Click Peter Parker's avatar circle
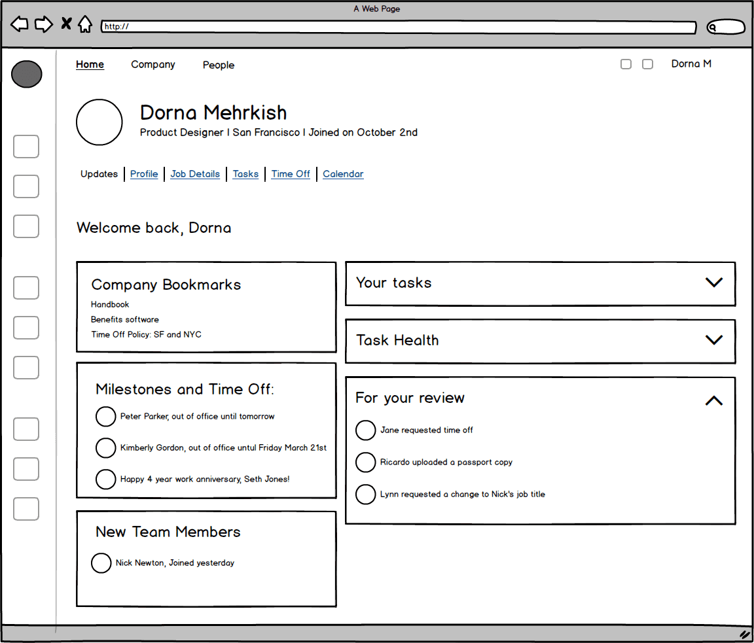Image resolution: width=754 pixels, height=643 pixels. [106, 416]
